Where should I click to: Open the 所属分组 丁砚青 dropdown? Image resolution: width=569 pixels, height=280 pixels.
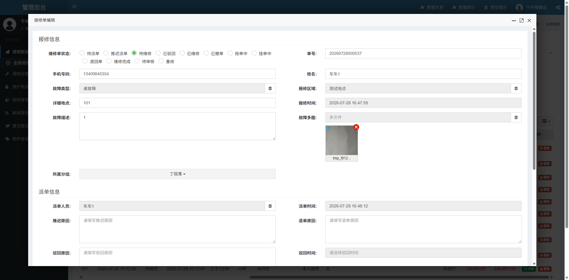[178, 174]
